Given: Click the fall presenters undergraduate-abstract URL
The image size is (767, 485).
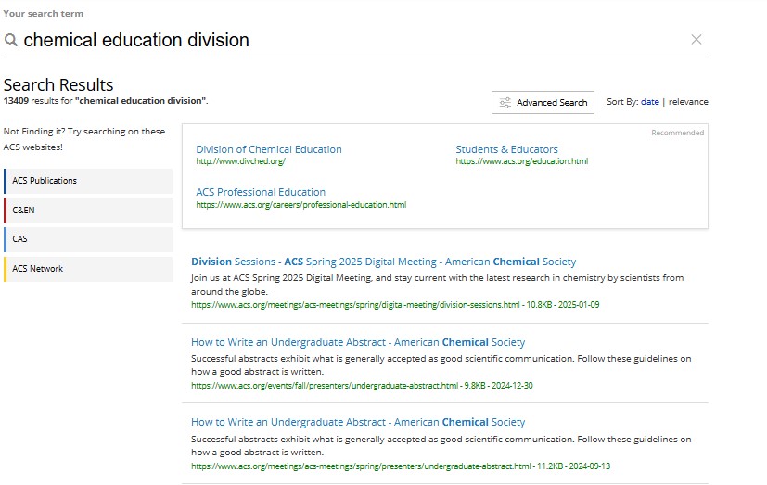Looking at the screenshot, I should click(x=325, y=386).
